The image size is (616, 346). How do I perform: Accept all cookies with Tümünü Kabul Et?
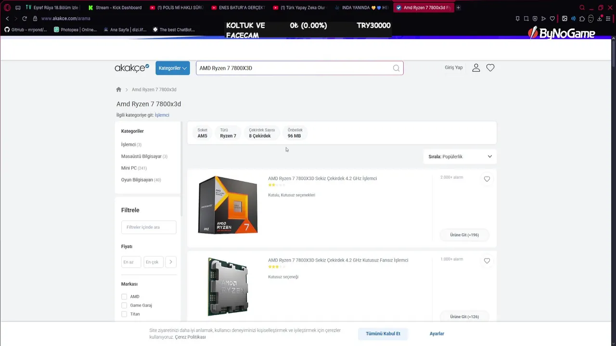(383, 334)
